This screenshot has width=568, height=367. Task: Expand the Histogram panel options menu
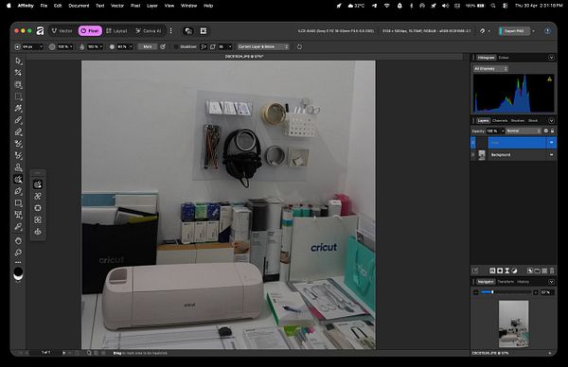point(551,58)
